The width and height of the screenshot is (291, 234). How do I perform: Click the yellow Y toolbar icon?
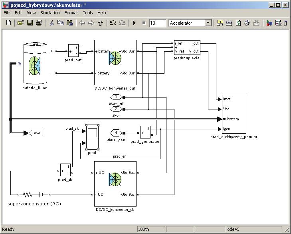coord(220,23)
